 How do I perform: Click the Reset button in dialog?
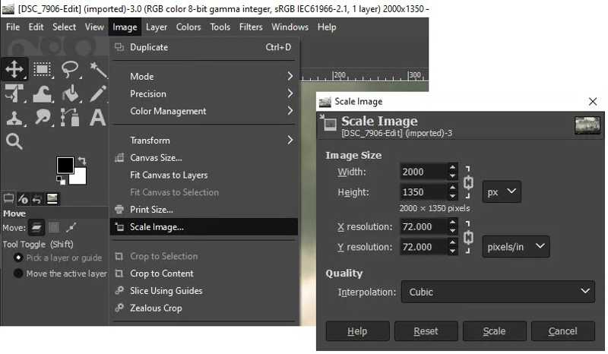tap(426, 331)
